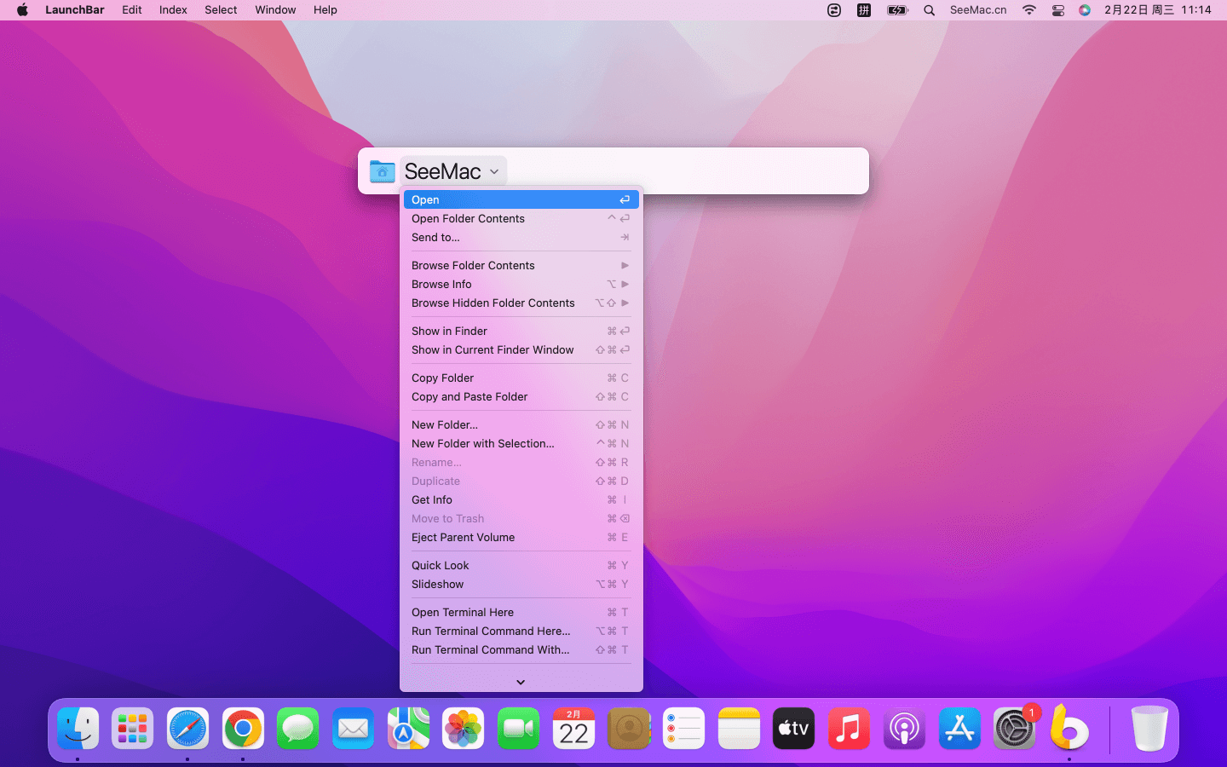Open the Window menu
This screenshot has width=1227, height=767.
(275, 10)
